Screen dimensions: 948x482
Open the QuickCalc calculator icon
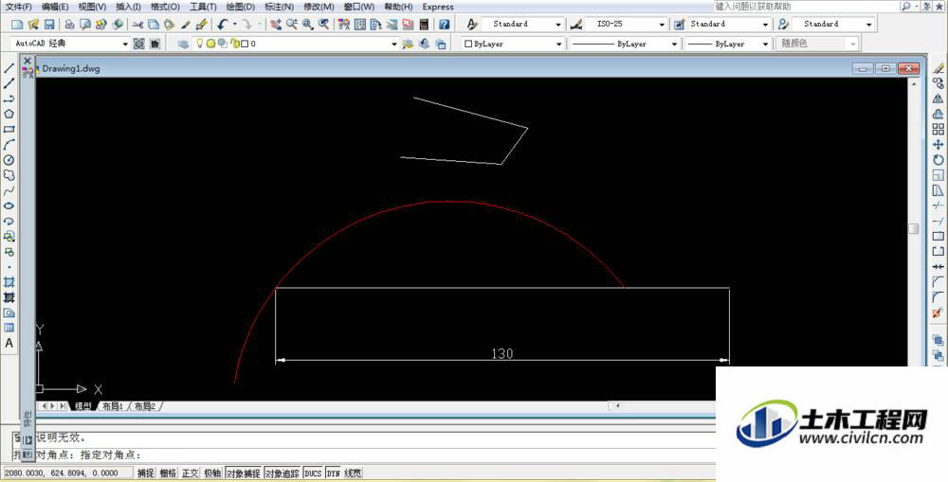coord(424,25)
